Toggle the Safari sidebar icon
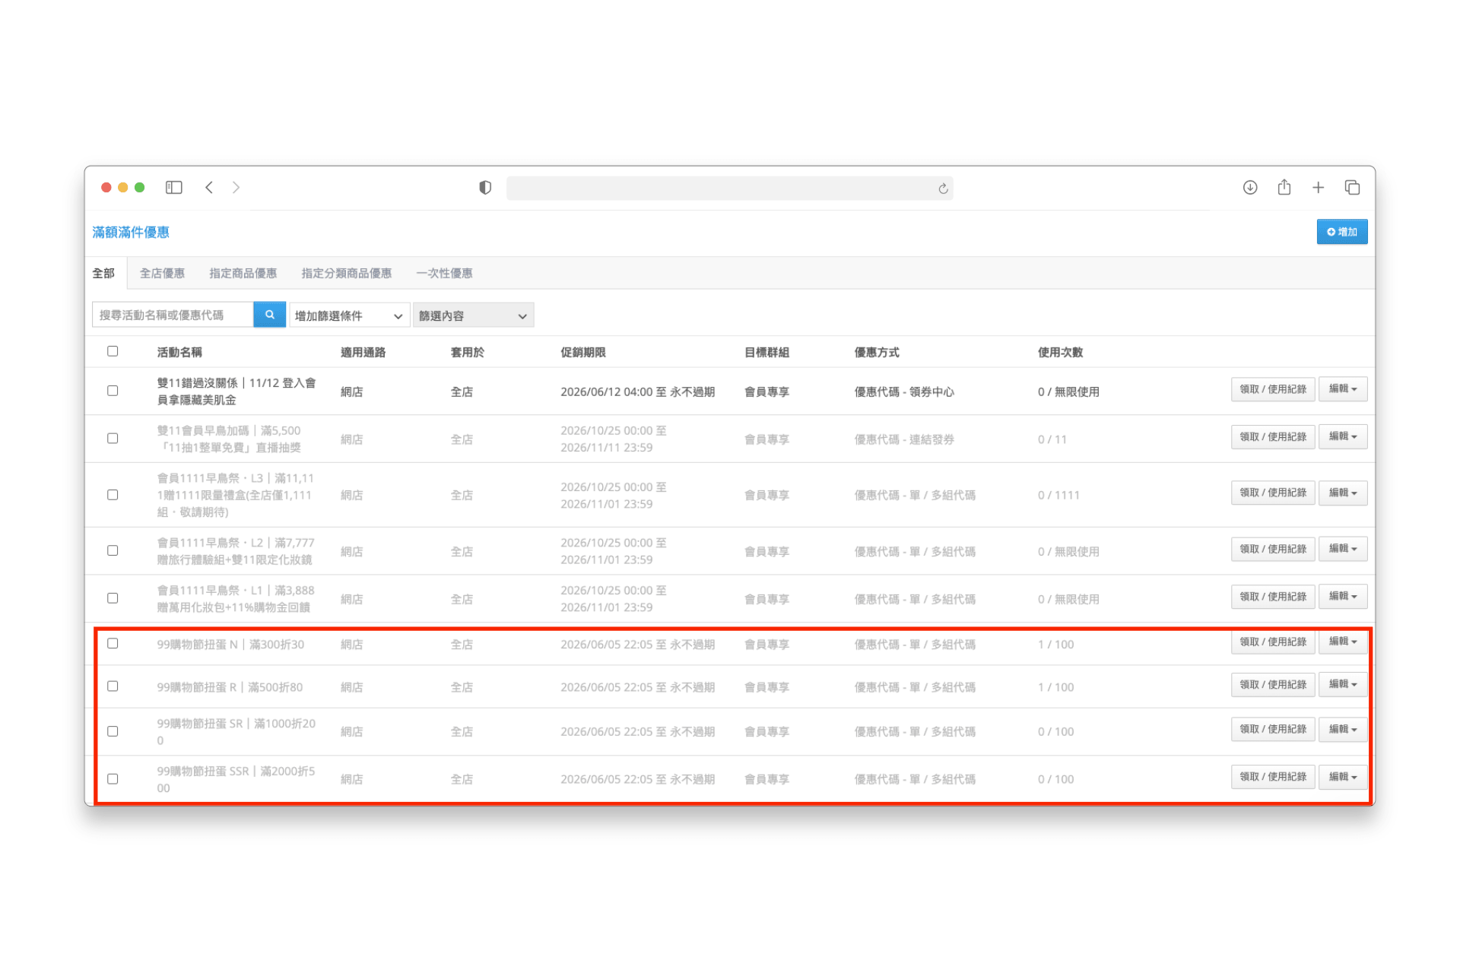Viewport: 1460px width, 973px height. [x=174, y=187]
